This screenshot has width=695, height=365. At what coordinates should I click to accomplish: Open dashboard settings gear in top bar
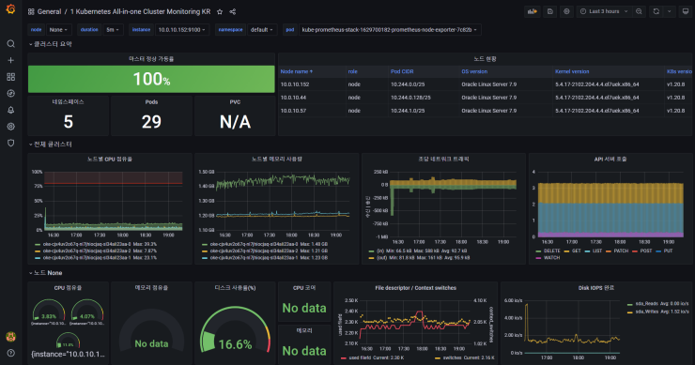click(566, 11)
